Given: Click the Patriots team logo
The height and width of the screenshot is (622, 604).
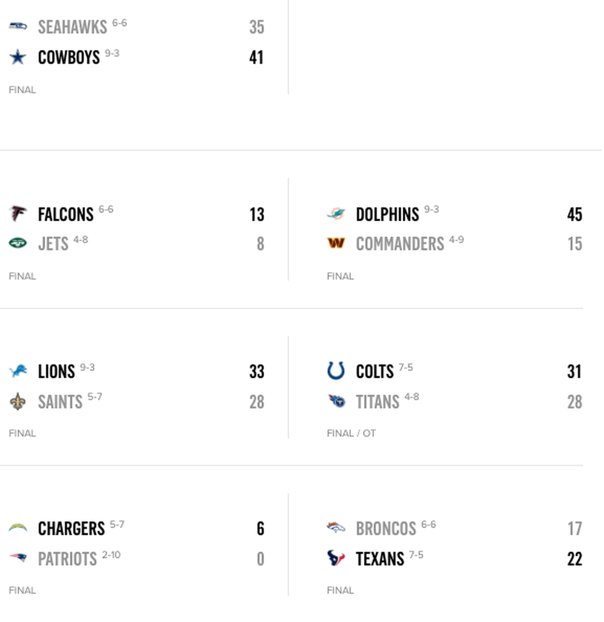Looking at the screenshot, I should coord(18,558).
